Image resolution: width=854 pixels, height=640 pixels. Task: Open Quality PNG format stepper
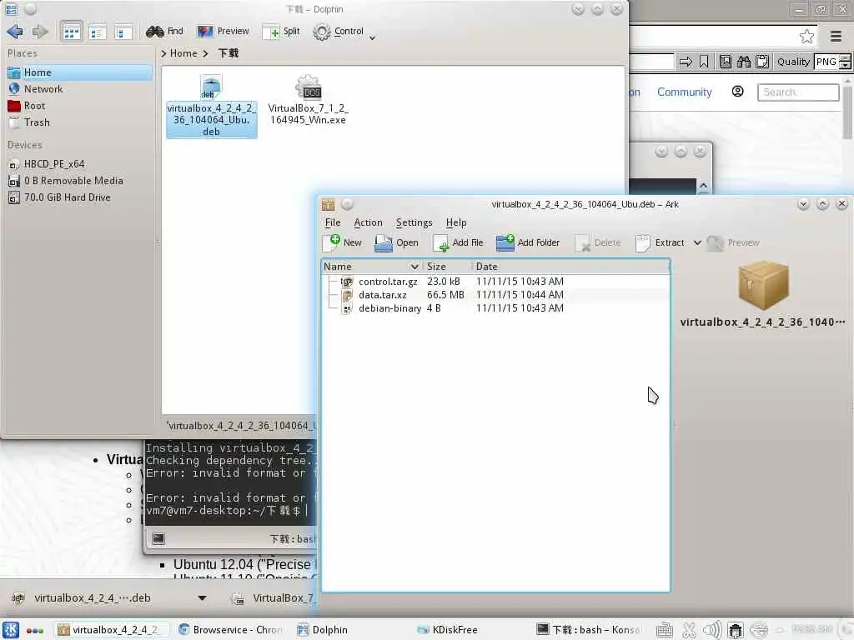[845, 62]
